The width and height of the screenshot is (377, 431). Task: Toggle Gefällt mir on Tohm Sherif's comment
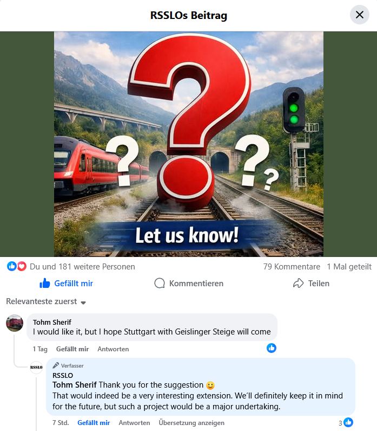[x=72, y=349]
